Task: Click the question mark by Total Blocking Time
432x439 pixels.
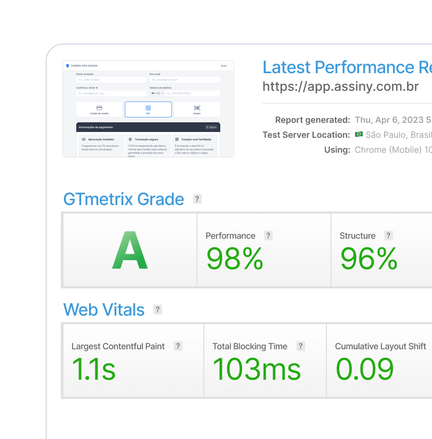Action: pyautogui.click(x=300, y=346)
